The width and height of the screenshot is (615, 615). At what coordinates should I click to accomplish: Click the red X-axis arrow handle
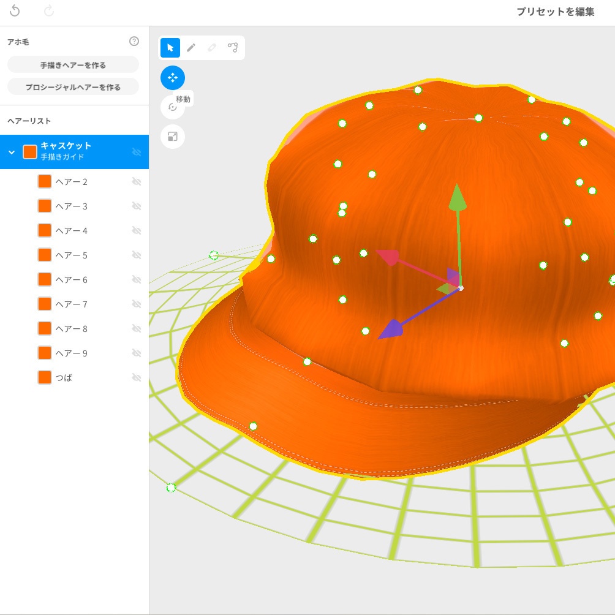pyautogui.click(x=388, y=257)
